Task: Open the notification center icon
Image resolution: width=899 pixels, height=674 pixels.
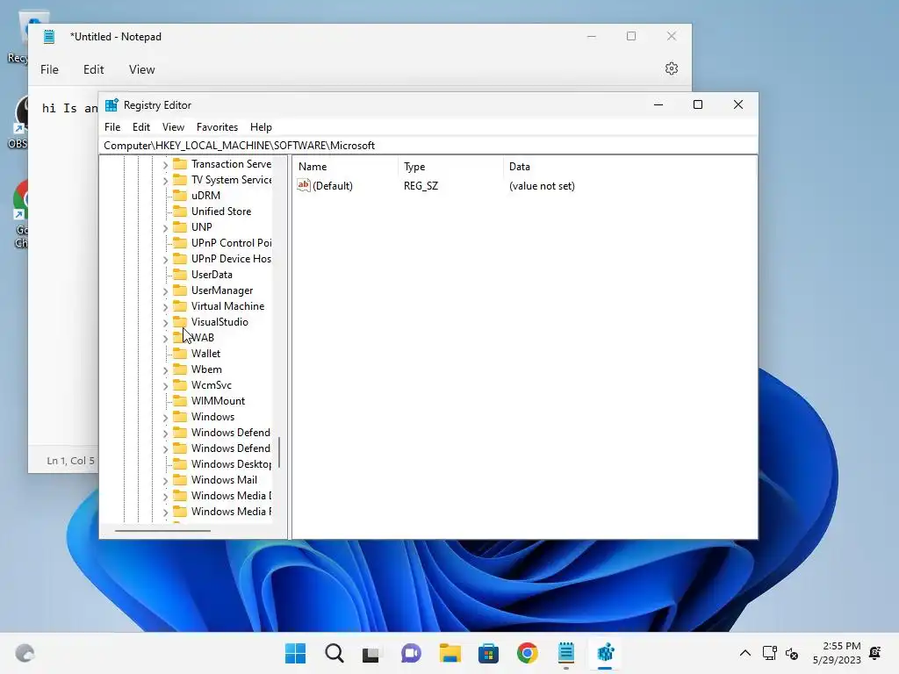Action: coord(875,653)
